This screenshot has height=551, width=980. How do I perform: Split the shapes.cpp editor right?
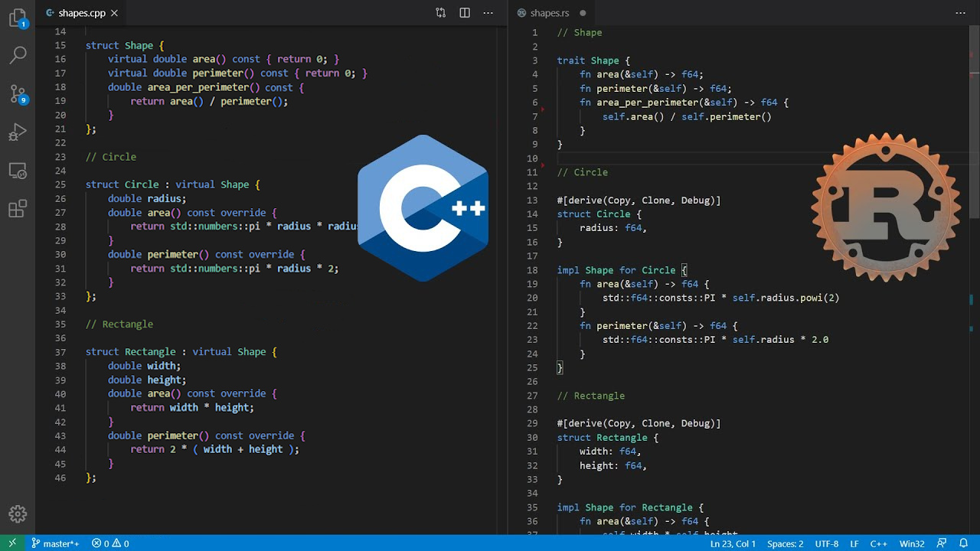(x=465, y=13)
